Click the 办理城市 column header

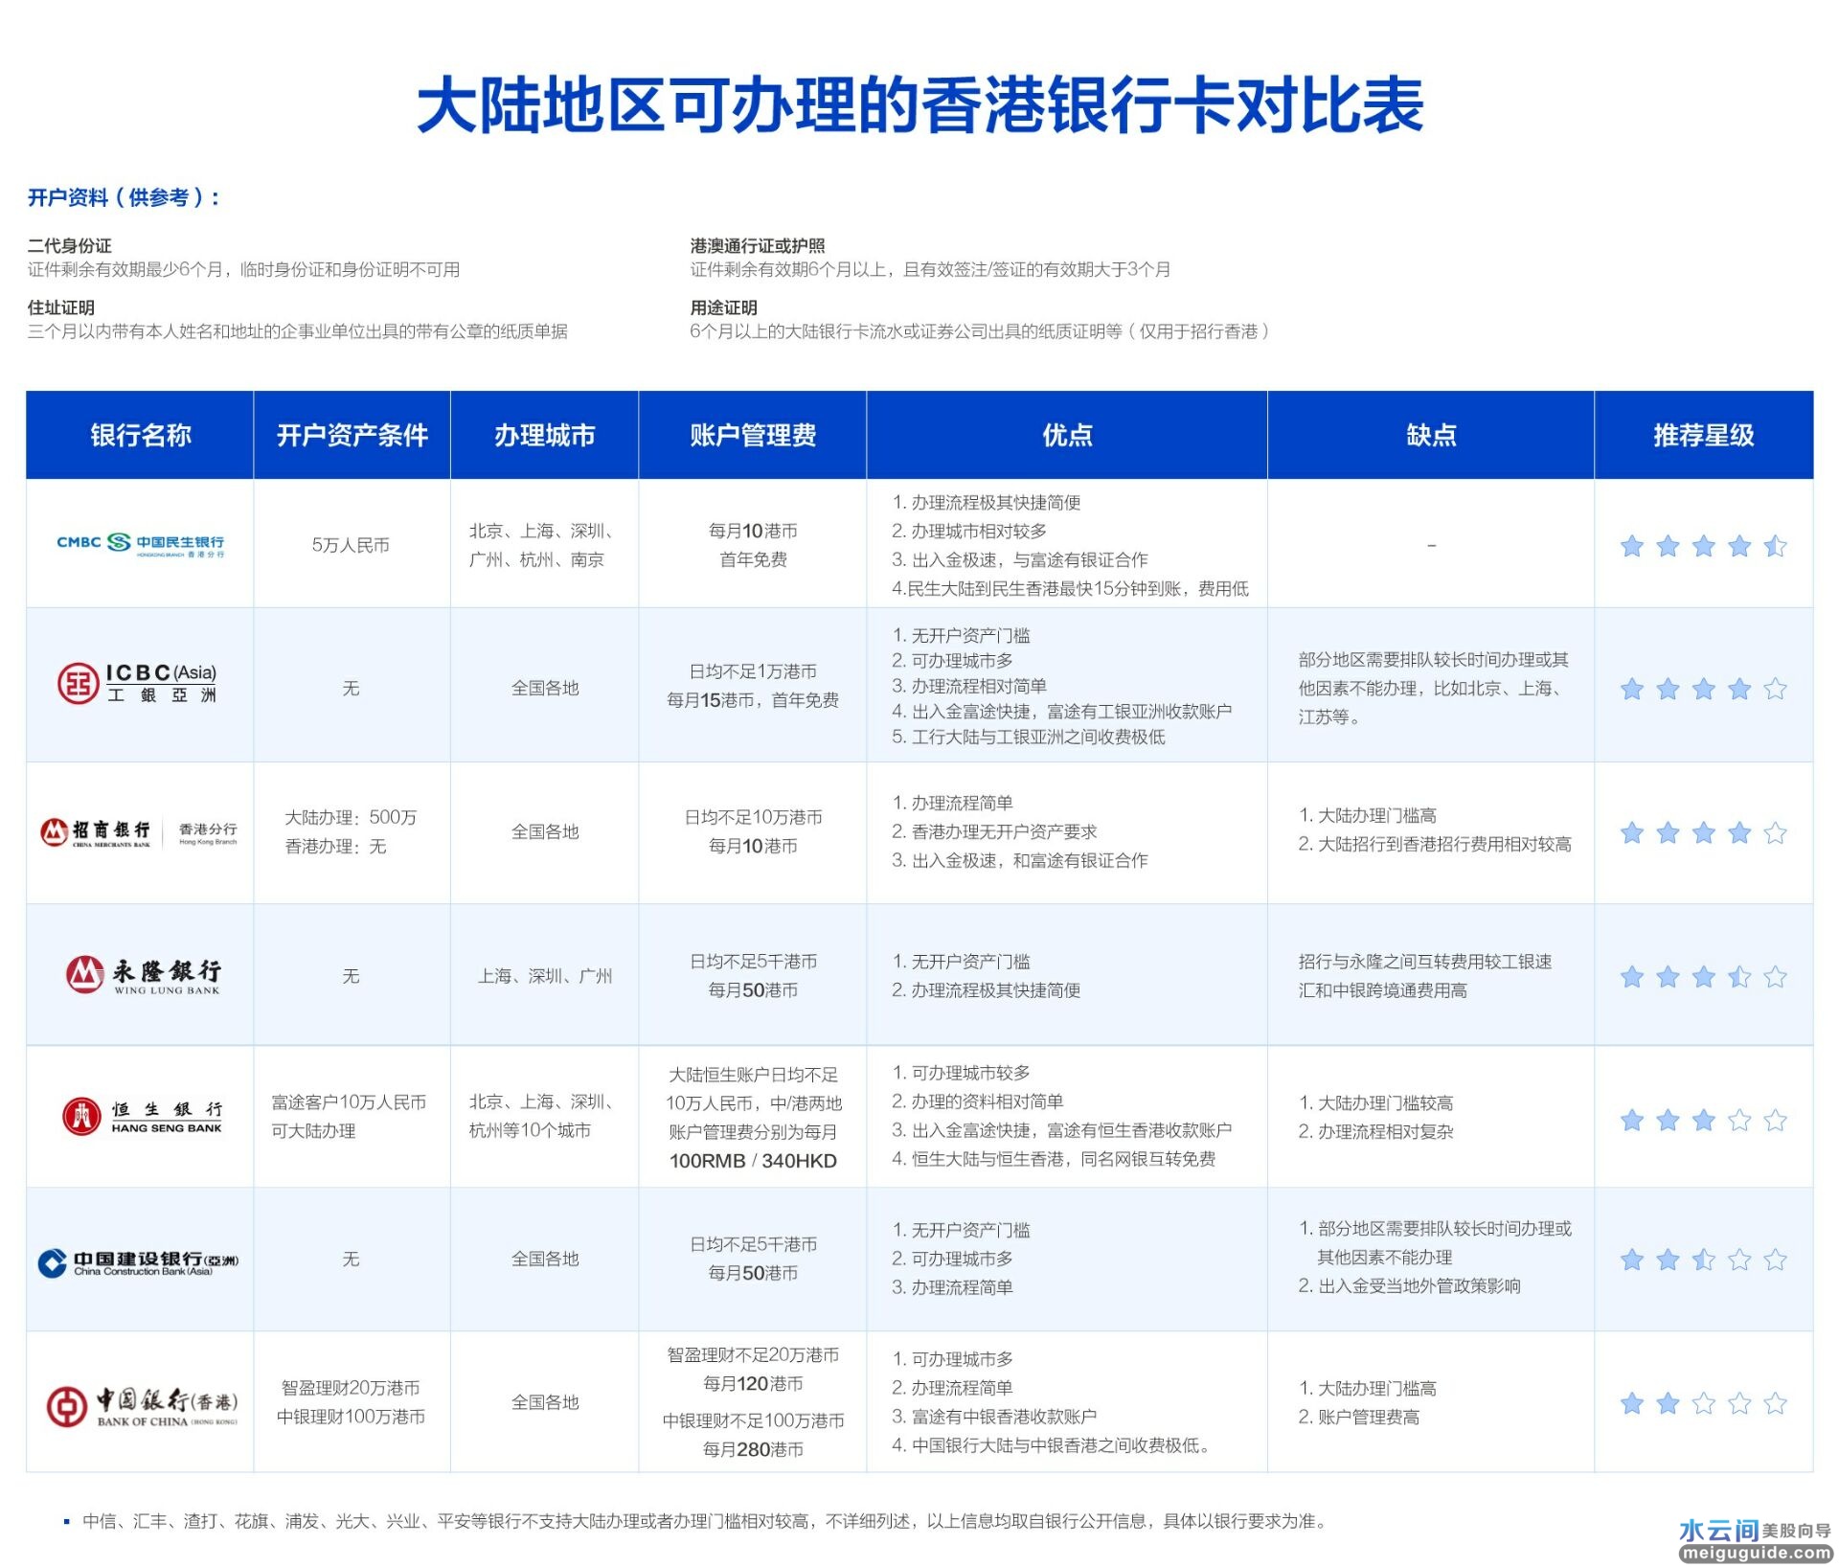pyautogui.click(x=544, y=435)
